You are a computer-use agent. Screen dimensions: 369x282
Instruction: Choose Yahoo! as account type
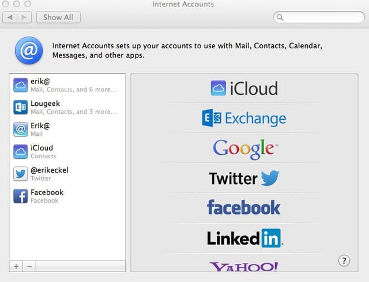pyautogui.click(x=244, y=266)
